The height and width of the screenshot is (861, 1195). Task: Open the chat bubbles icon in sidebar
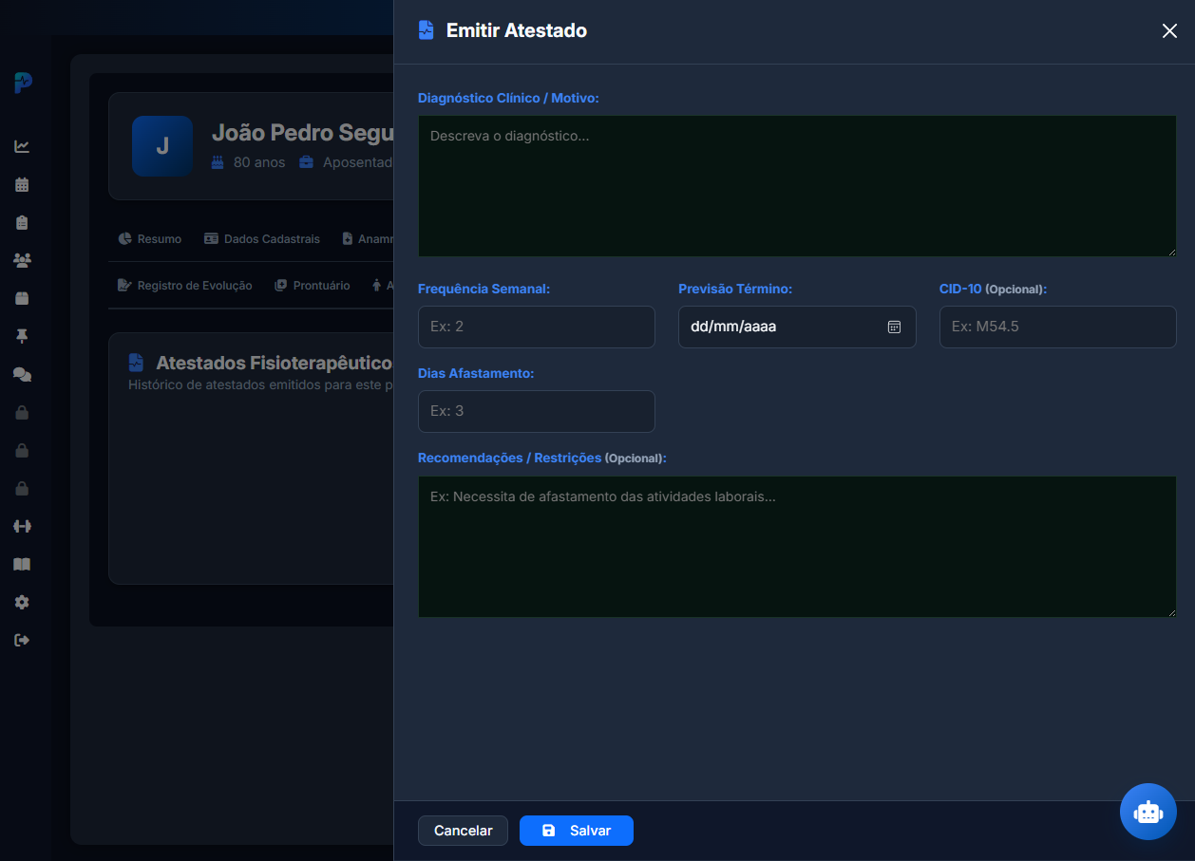(22, 374)
